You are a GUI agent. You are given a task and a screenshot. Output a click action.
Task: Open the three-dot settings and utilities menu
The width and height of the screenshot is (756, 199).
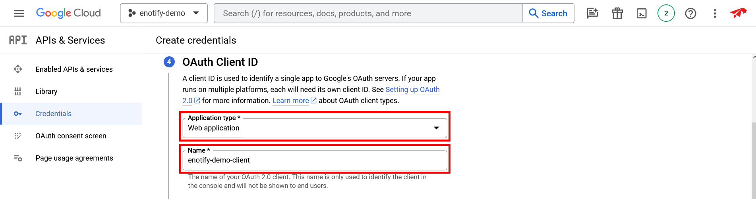[715, 13]
